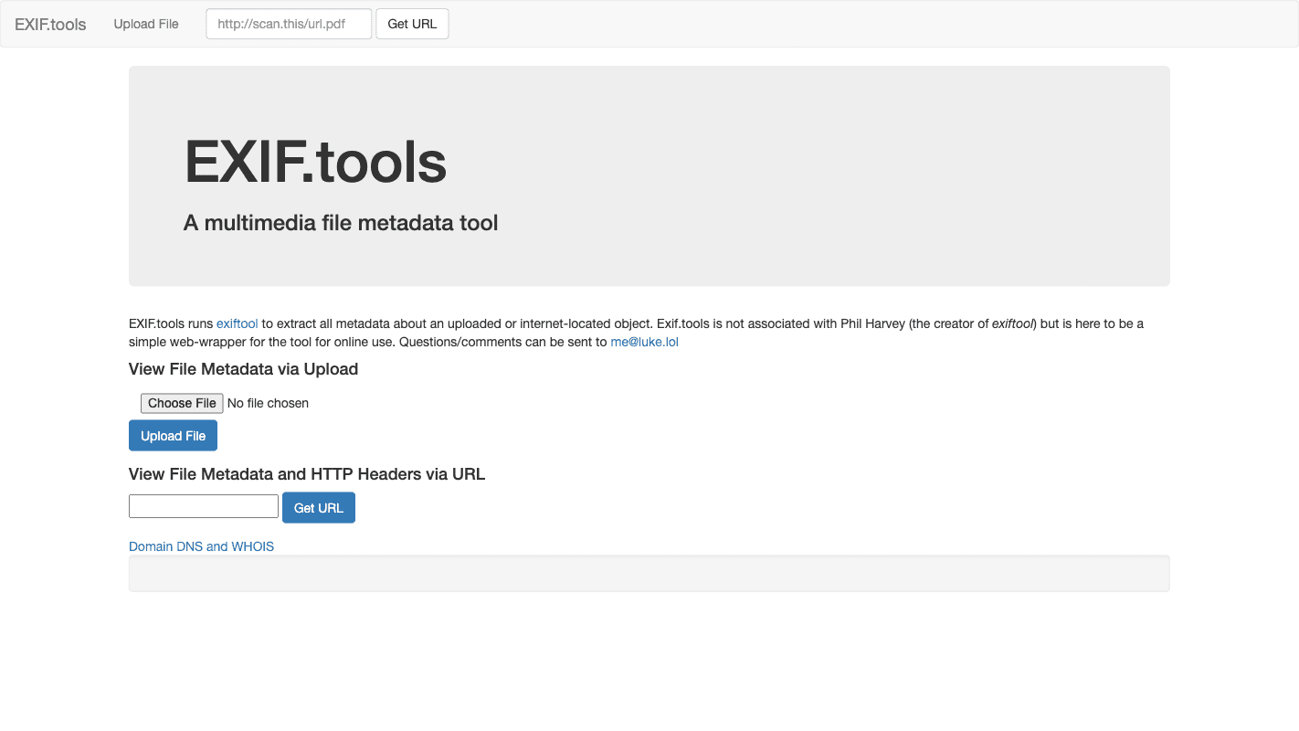This screenshot has height=731, width=1299.
Task: Focus the navbar URL field with scan.this placeholder
Action: click(x=289, y=24)
